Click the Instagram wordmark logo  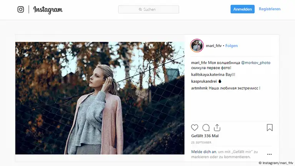[x=48, y=10]
